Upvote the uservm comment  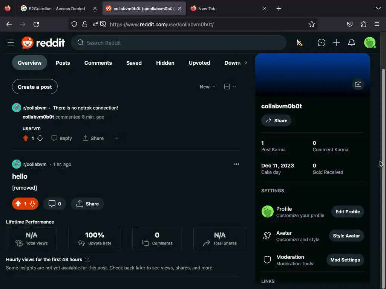(26, 138)
